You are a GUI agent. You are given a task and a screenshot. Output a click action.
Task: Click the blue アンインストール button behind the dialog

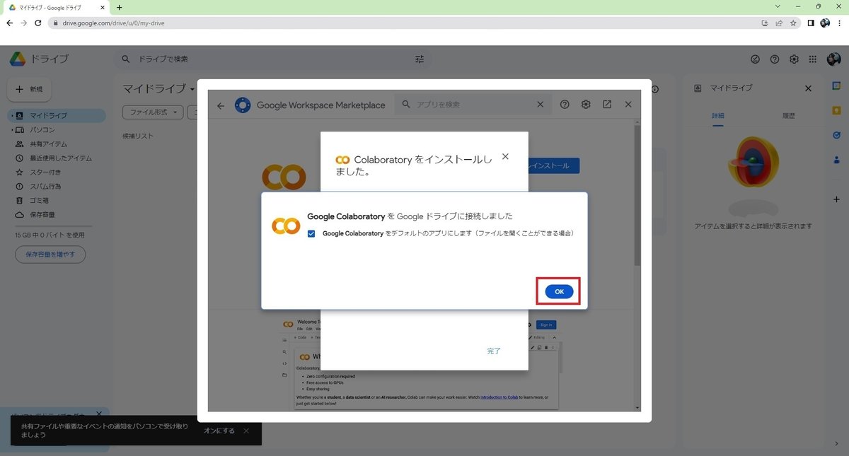point(554,165)
